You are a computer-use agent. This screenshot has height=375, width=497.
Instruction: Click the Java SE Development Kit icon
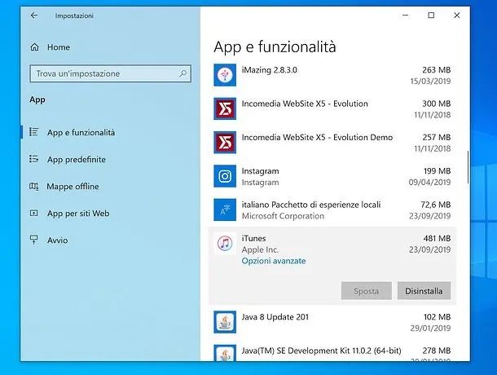pos(225,352)
